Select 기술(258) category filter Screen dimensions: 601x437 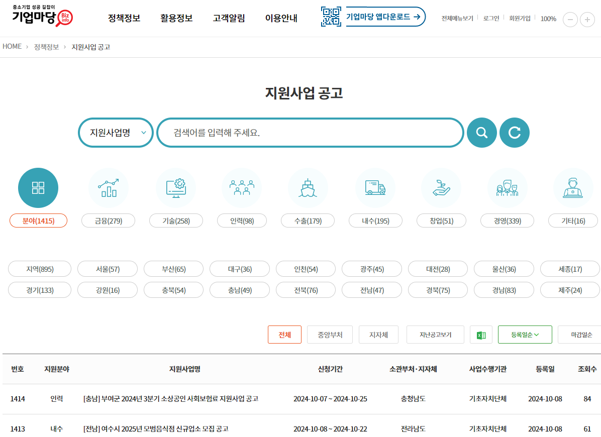click(x=176, y=221)
